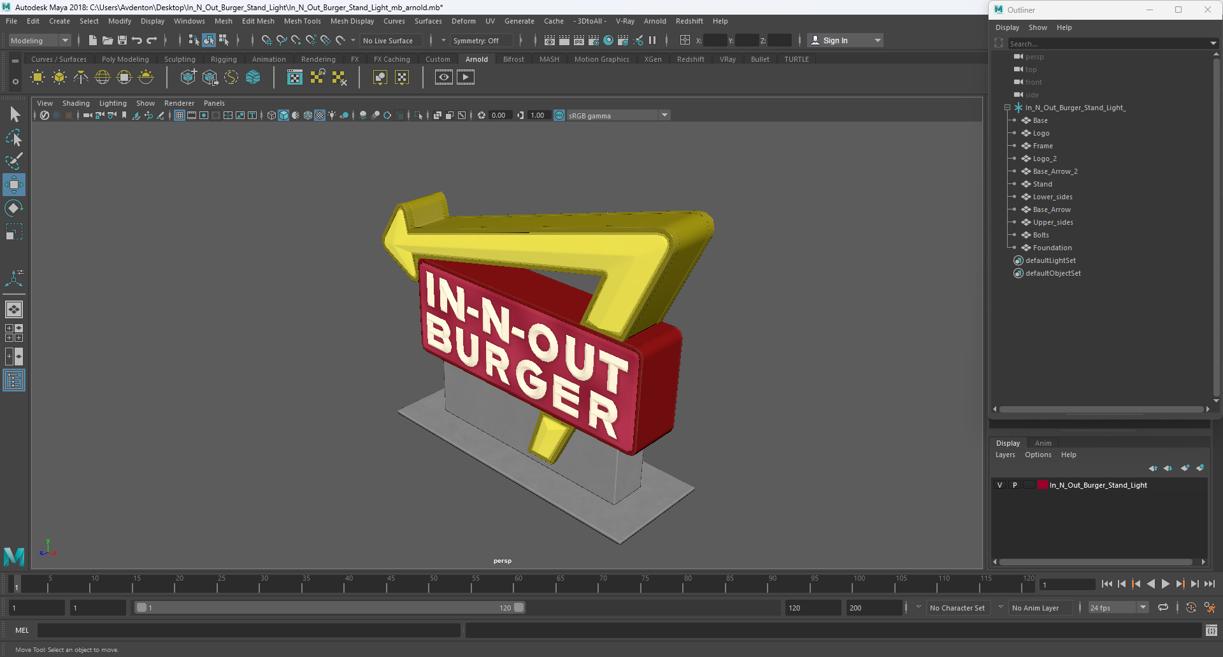Toggle textured display in viewport toolbar

click(320, 115)
